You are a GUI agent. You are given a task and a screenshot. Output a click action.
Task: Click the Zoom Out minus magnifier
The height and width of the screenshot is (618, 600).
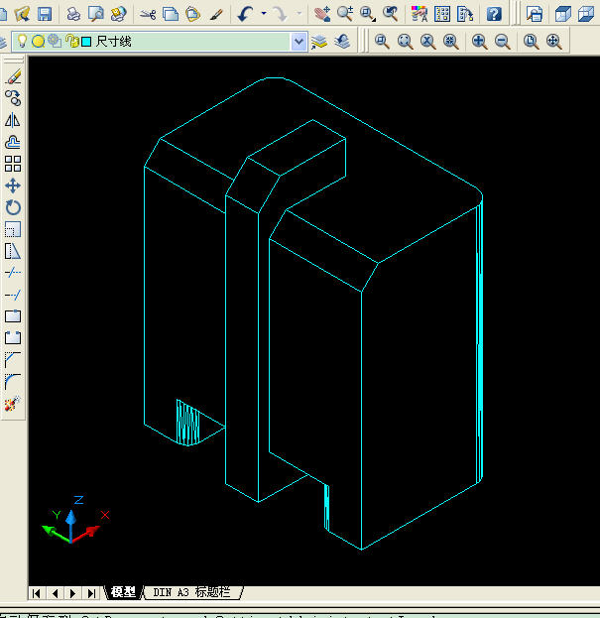point(502,42)
